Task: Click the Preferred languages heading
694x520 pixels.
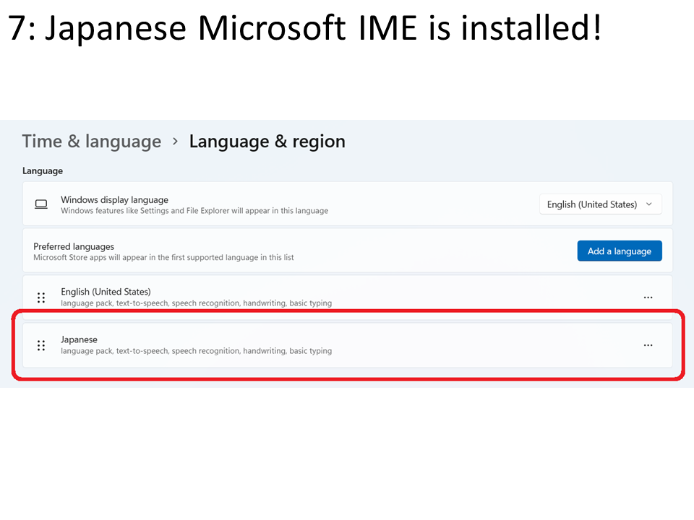Action: (74, 246)
